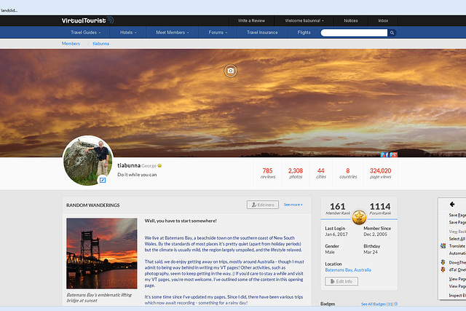
Task: Click the smiley icon next to George
Action: [159, 165]
